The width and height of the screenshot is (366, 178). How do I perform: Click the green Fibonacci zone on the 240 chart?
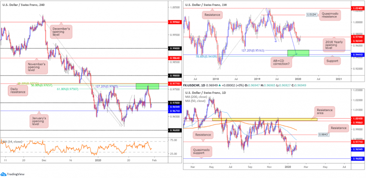click(x=147, y=86)
